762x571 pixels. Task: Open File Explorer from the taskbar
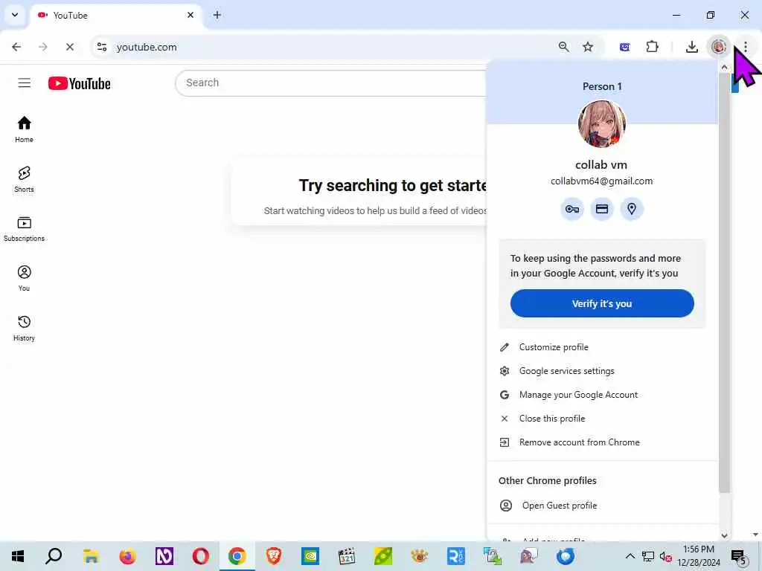click(x=91, y=556)
